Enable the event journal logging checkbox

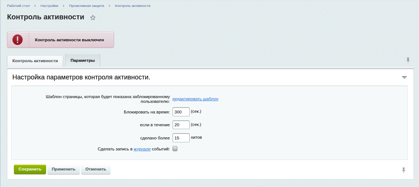175,149
